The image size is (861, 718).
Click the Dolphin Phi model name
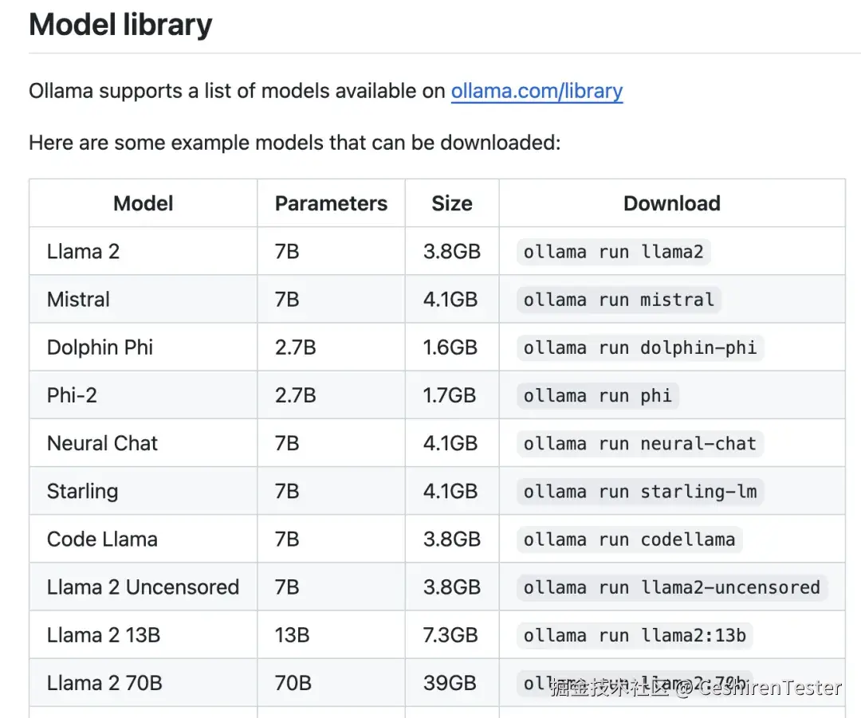click(100, 347)
